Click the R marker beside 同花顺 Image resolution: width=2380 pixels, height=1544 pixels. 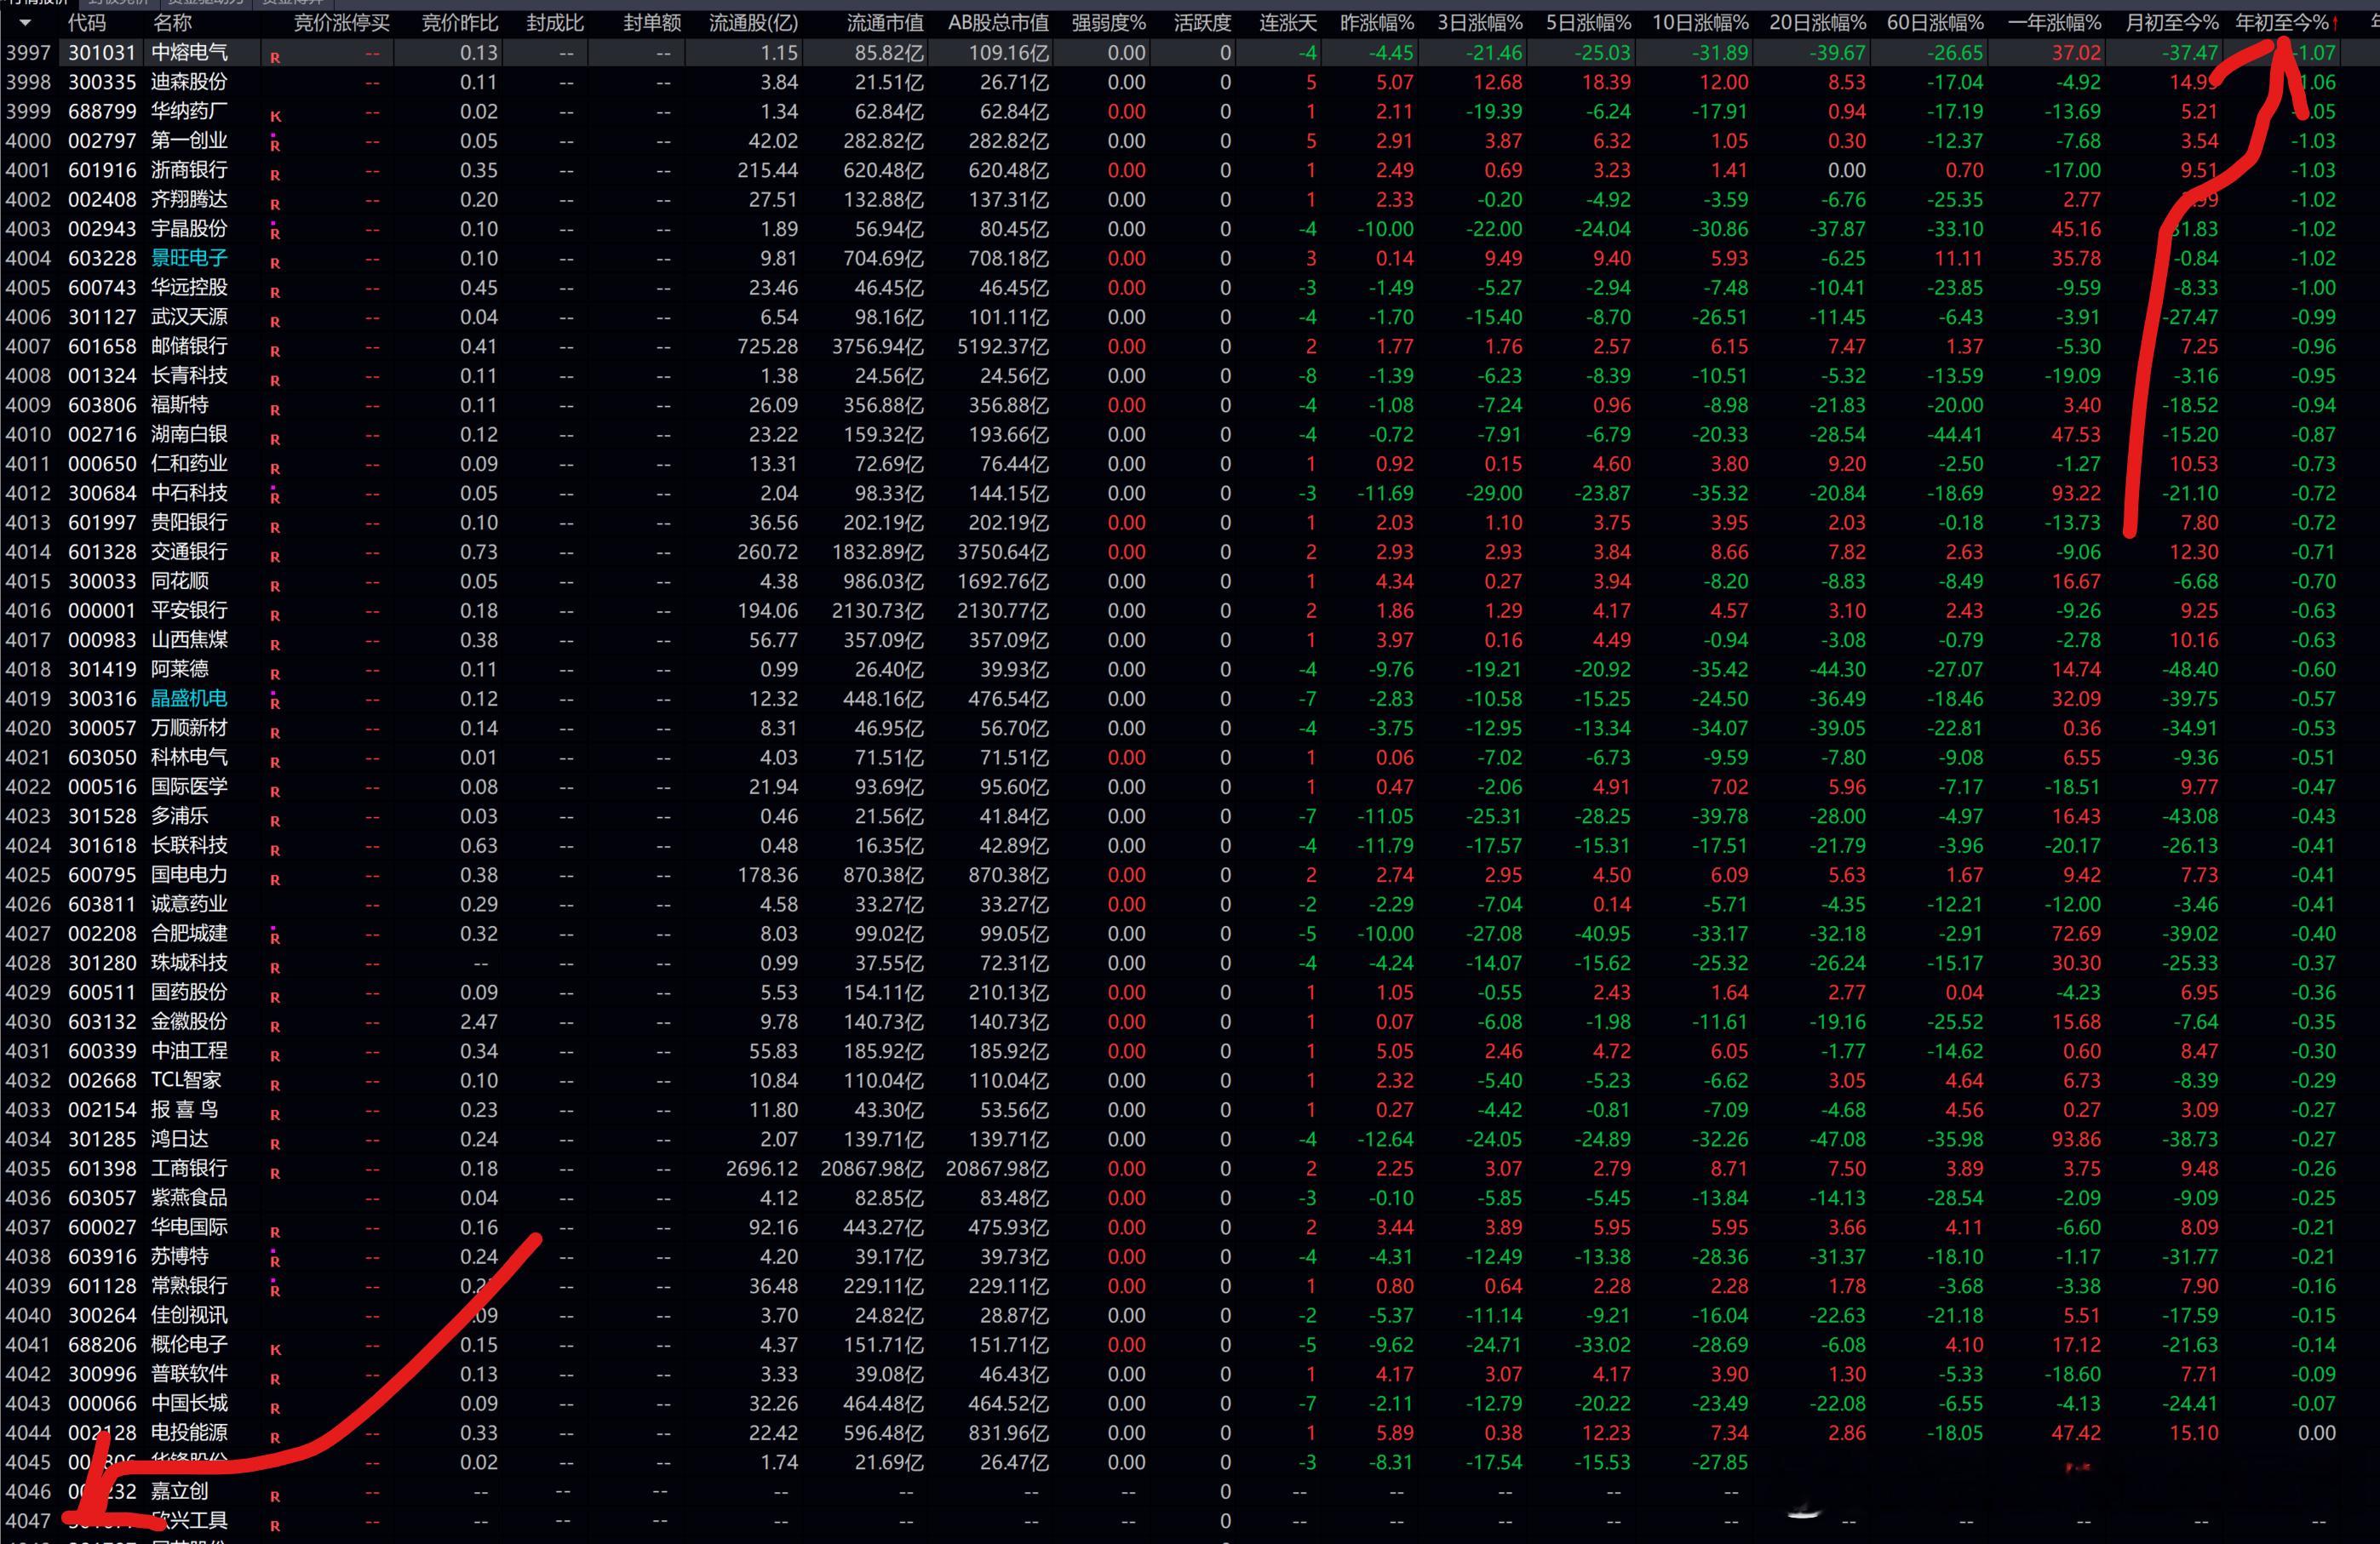click(x=275, y=586)
